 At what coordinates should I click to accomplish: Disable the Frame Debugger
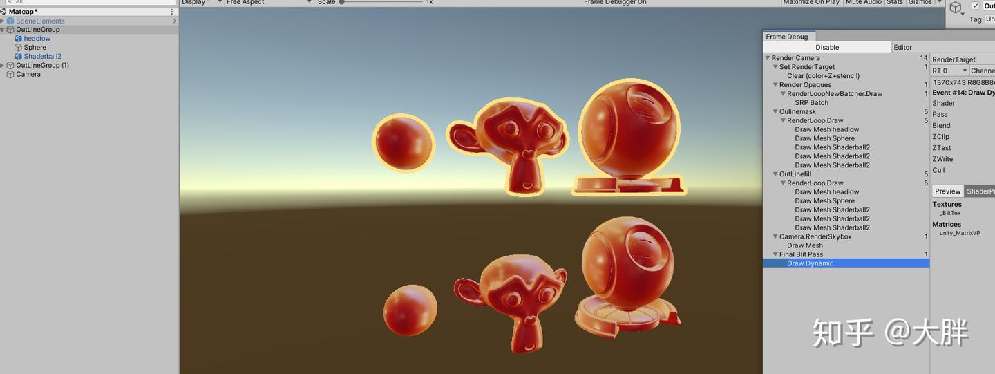pos(827,48)
